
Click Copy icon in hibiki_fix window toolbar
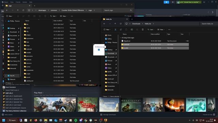click(x=121, y=30)
